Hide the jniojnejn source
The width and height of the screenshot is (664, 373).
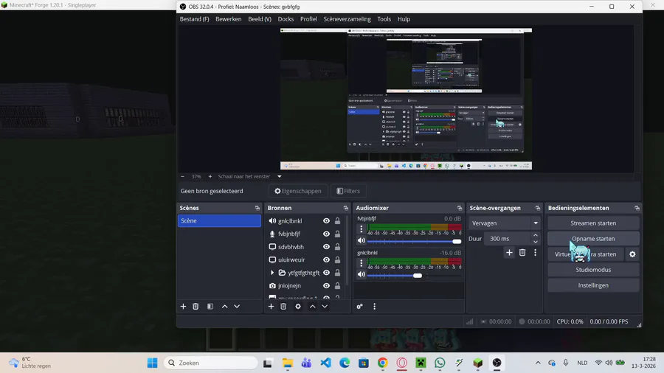point(327,285)
